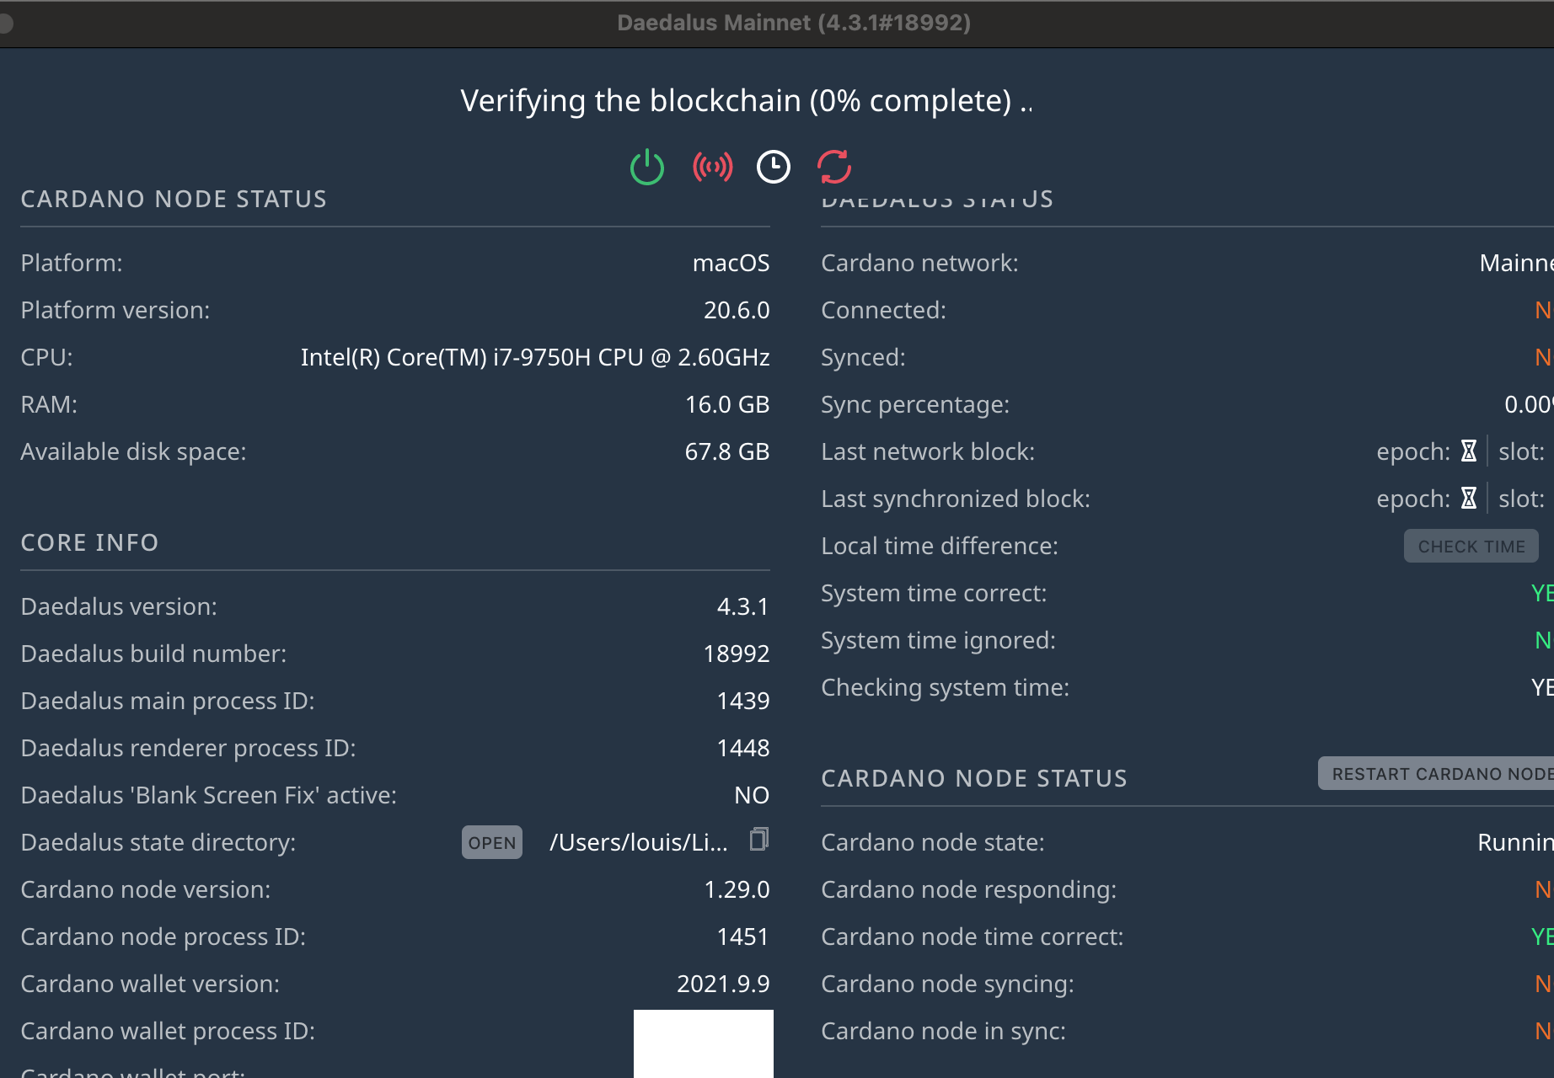This screenshot has width=1554, height=1078.
Task: Click the 'Platform version:' label
Action: coord(115,310)
